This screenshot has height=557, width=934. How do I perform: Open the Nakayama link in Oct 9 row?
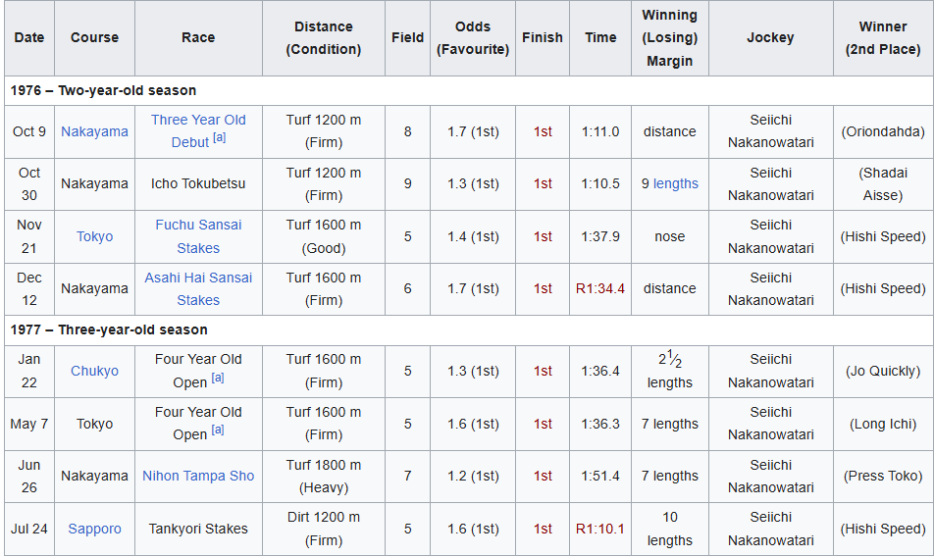click(94, 131)
